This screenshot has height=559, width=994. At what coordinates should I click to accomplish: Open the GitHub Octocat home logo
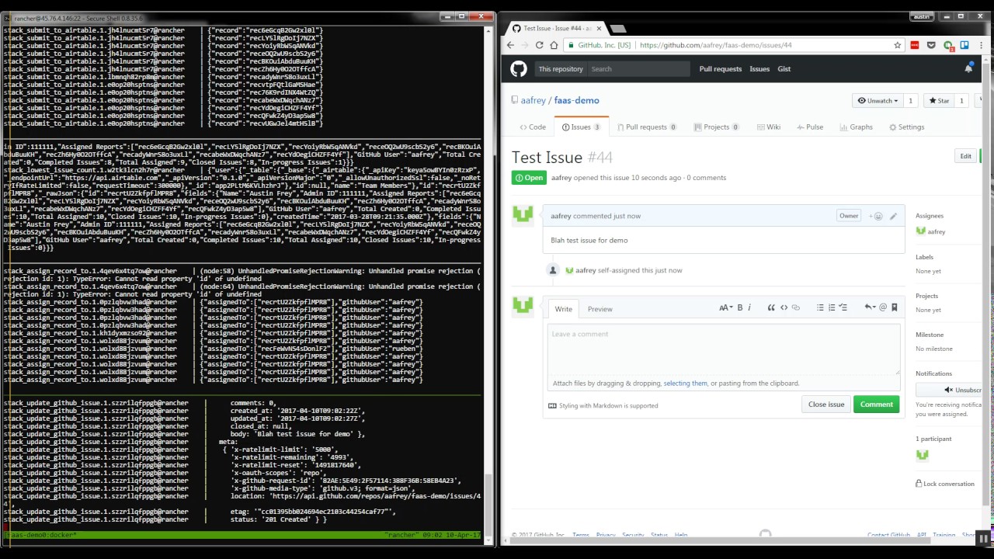[519, 69]
